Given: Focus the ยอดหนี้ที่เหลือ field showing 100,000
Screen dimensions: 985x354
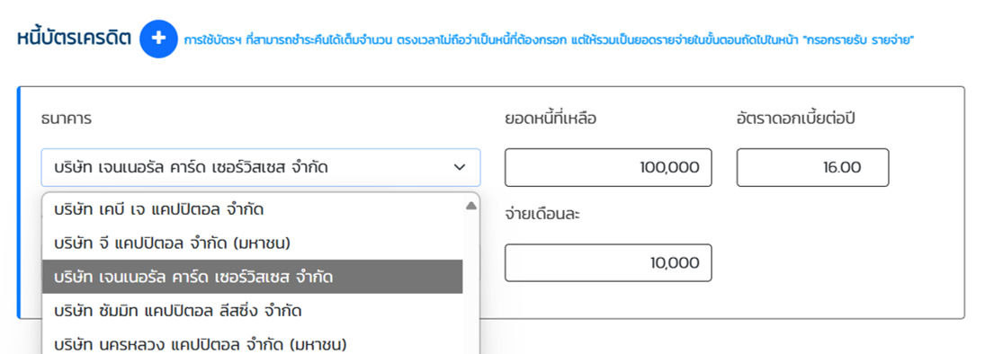Looking at the screenshot, I should coord(608,168).
